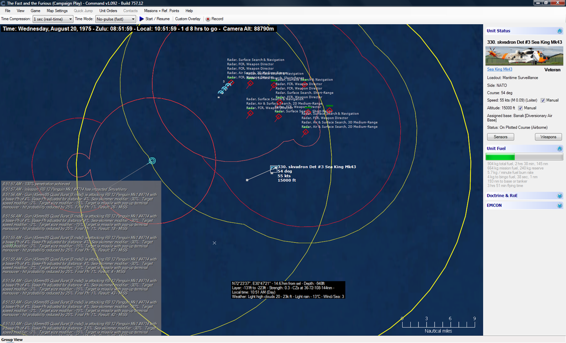
Task: Select the cyan circular contact on the white line
Action: (x=152, y=161)
